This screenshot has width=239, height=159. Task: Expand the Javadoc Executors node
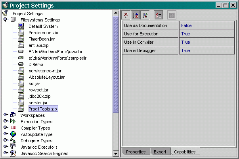[x=6, y=147]
